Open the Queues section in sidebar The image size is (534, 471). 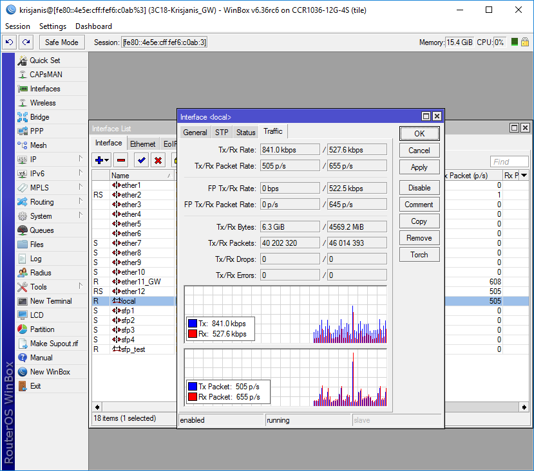[42, 230]
